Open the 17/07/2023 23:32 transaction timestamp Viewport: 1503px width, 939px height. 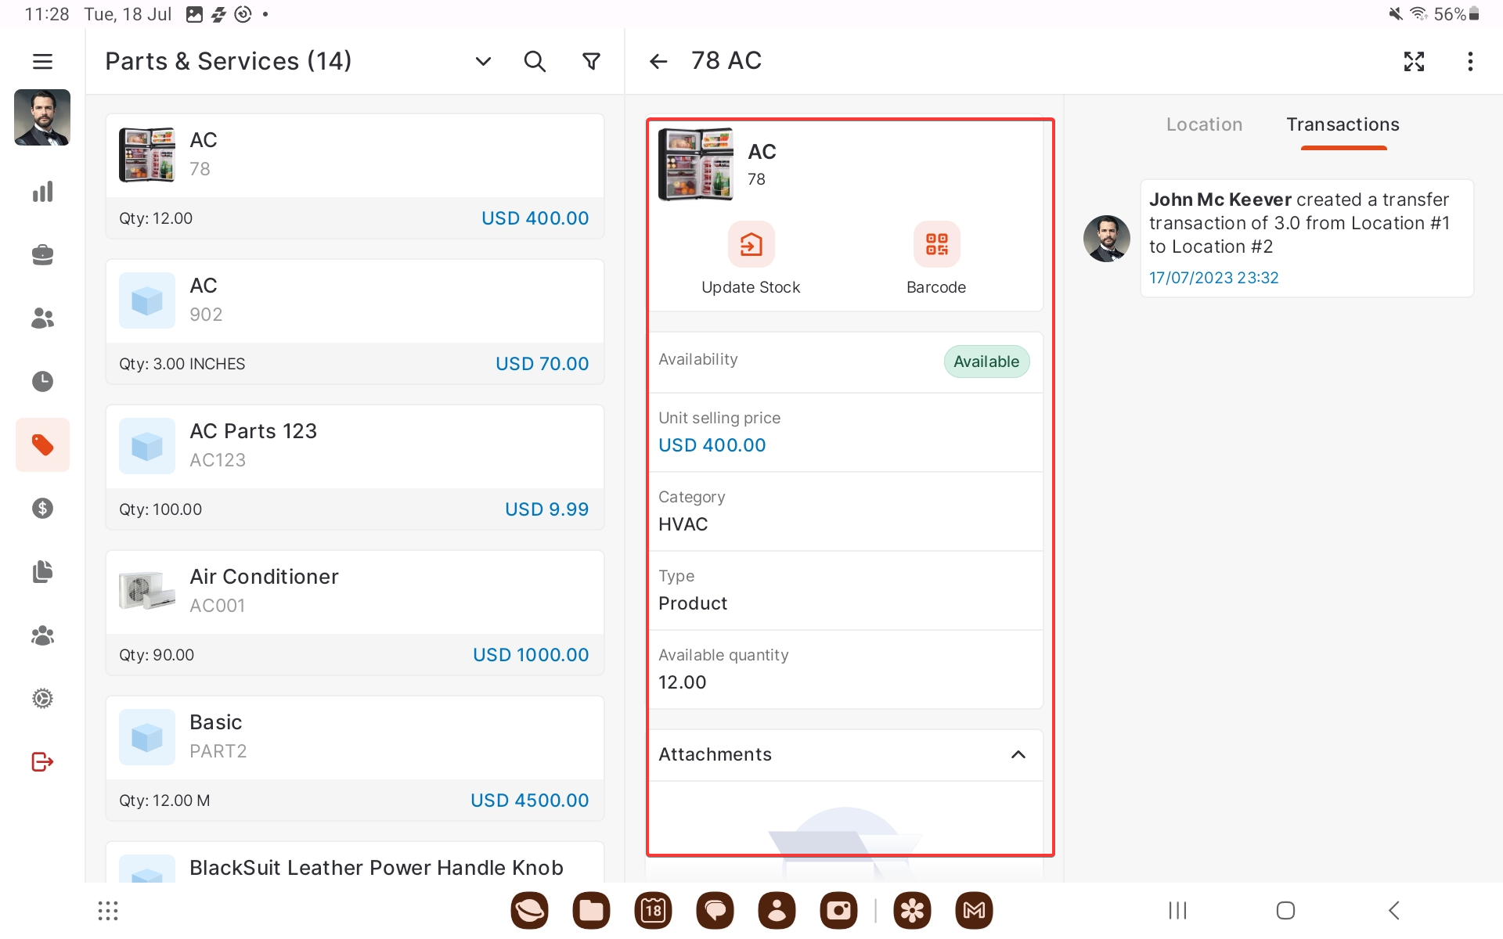tap(1213, 278)
